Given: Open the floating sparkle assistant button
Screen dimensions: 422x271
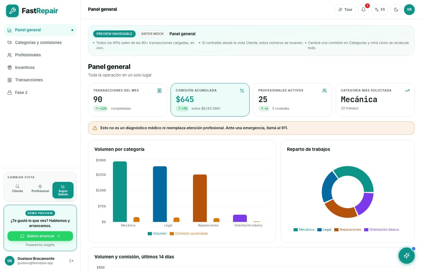Looking at the screenshot, I should [x=407, y=256].
